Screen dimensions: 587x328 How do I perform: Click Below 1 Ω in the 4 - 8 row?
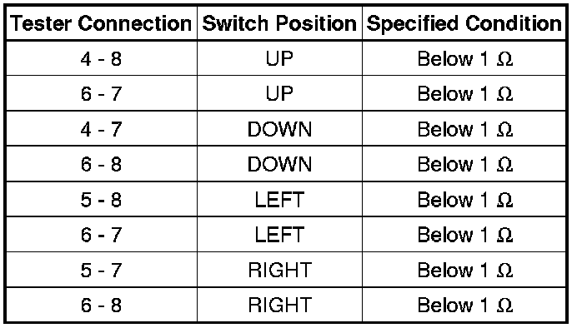click(464, 58)
